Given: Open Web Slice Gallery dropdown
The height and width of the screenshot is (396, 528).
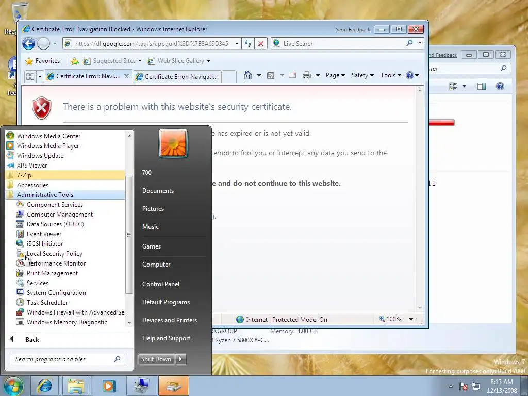Looking at the screenshot, I should point(208,61).
